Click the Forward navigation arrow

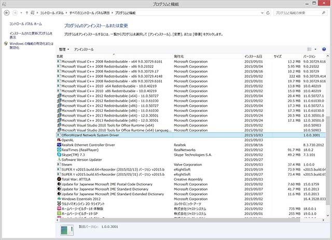click(x=15, y=13)
